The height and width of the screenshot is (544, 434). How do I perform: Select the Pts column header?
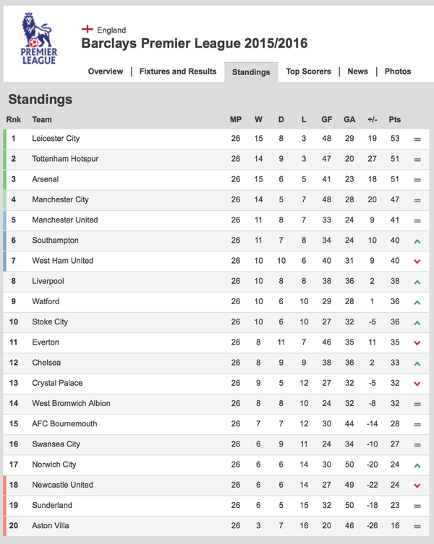click(x=395, y=120)
